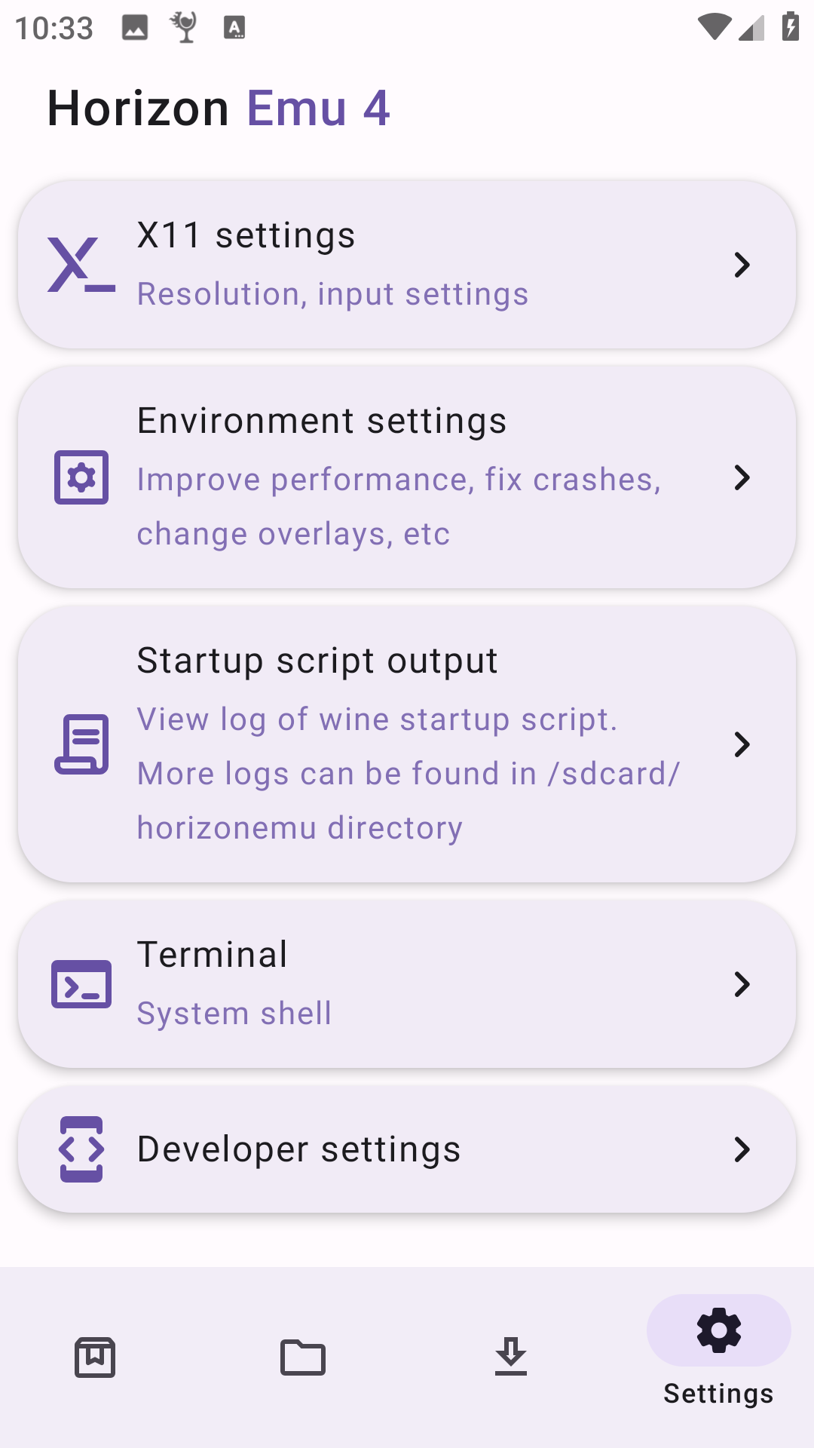Tap the Developer settings chevron arrow

(x=742, y=1149)
